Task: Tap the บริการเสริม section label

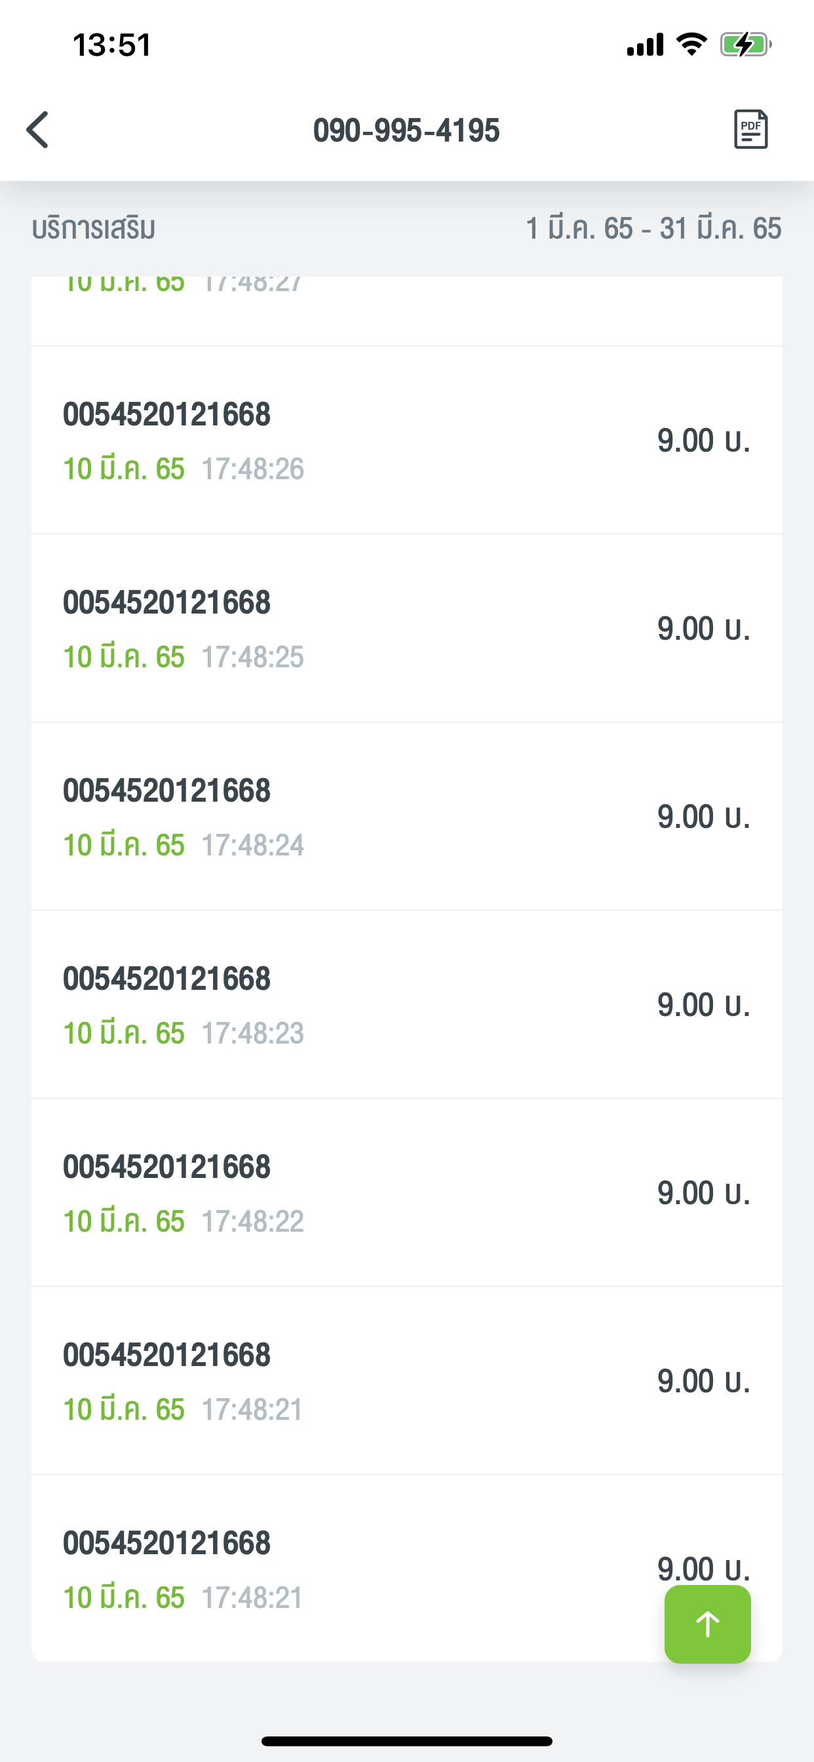Action: pos(94,229)
